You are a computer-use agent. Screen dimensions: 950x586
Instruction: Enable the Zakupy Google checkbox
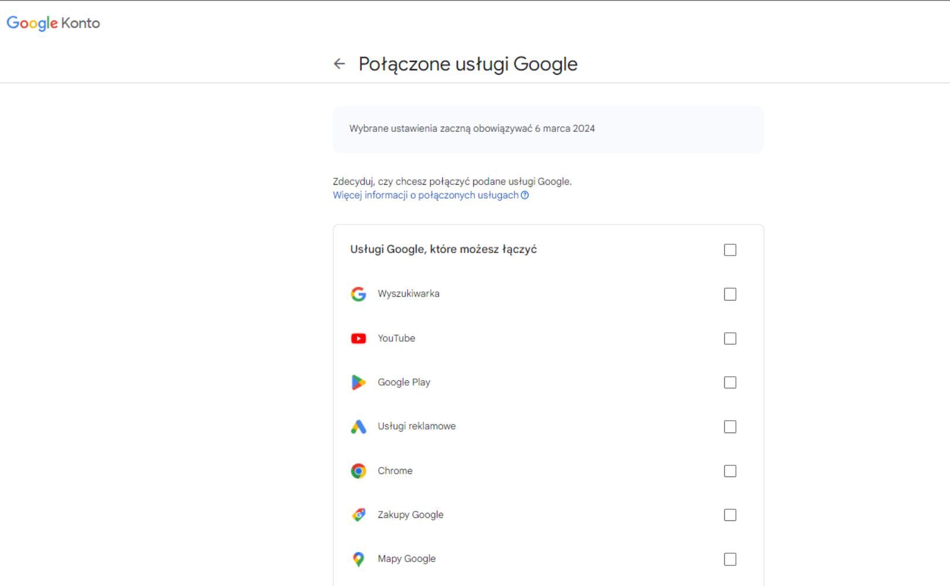point(730,515)
